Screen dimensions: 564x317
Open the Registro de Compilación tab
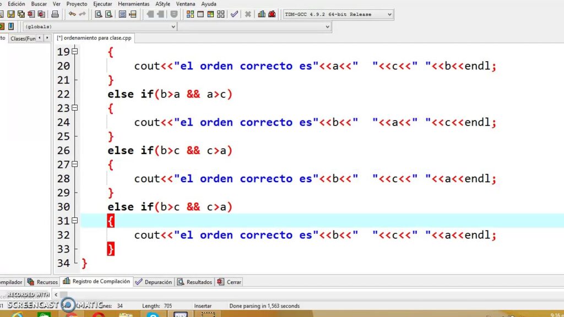click(x=96, y=281)
